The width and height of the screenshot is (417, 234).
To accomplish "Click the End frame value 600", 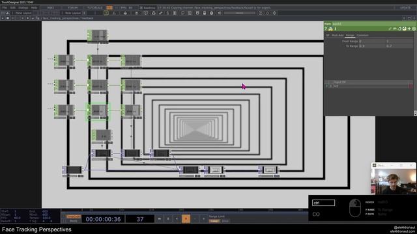I will tap(45, 211).
